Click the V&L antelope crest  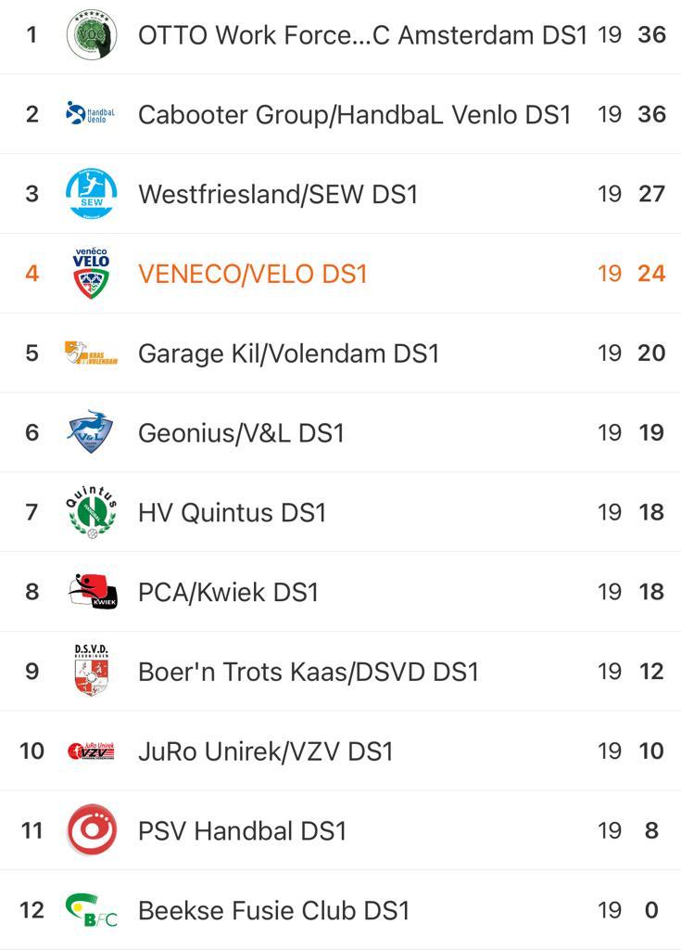91,432
